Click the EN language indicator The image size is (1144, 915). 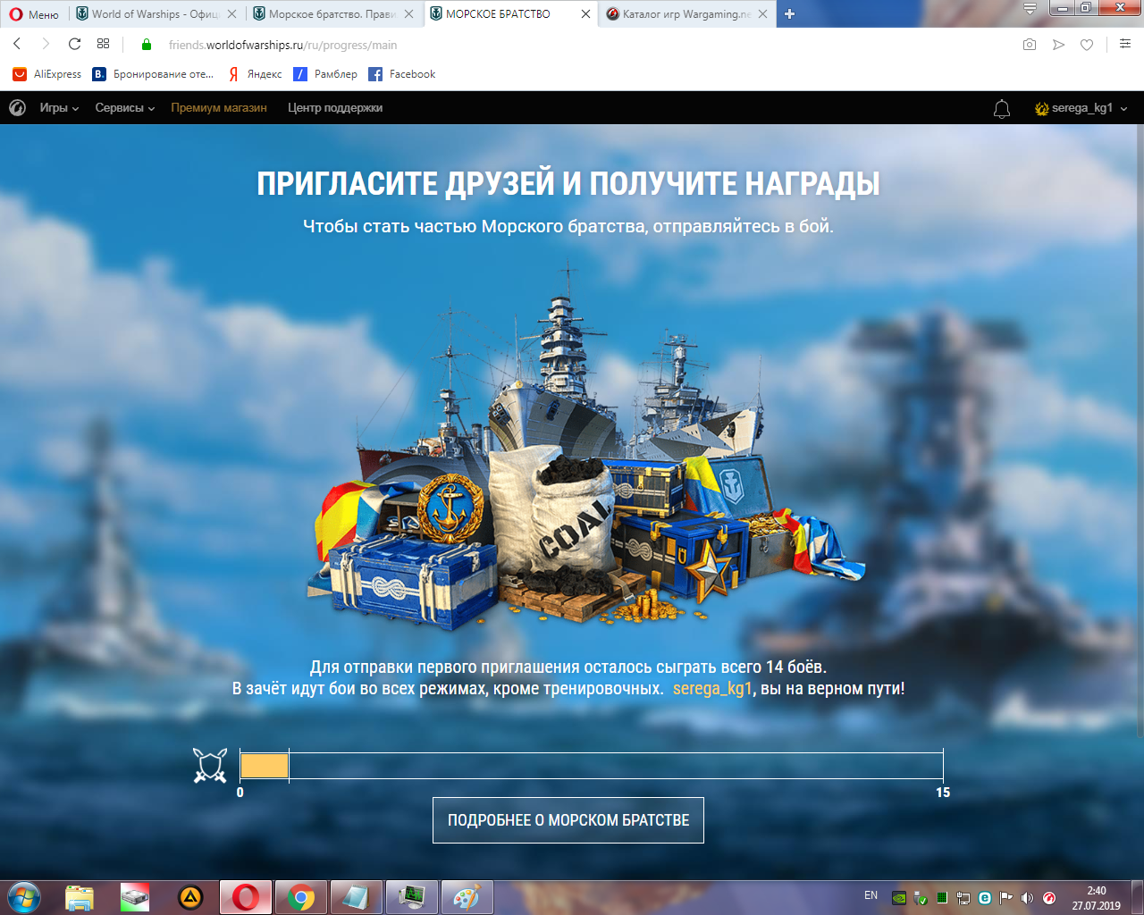[x=871, y=895]
